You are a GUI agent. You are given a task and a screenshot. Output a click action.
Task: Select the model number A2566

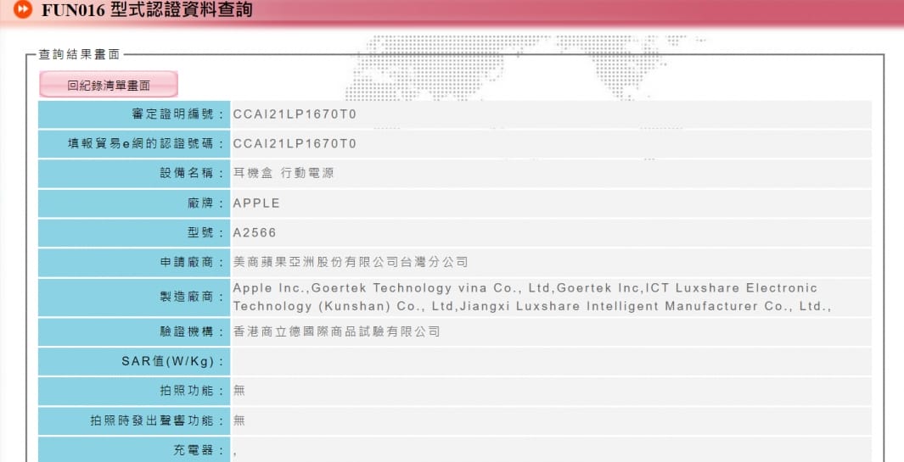point(255,233)
